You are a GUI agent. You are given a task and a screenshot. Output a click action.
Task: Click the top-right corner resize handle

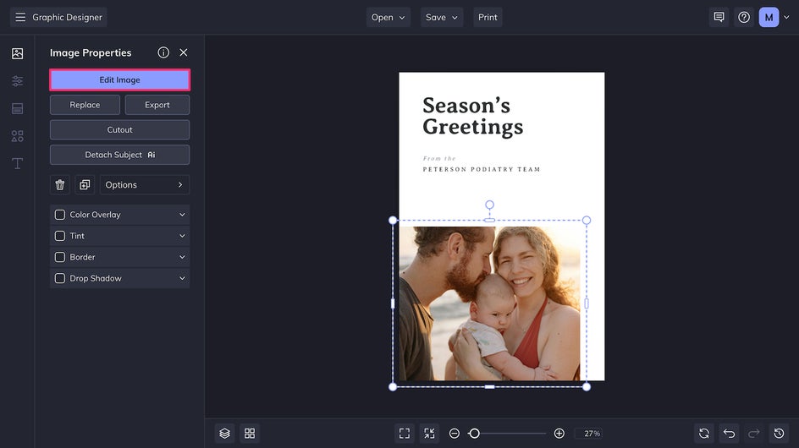(x=587, y=220)
